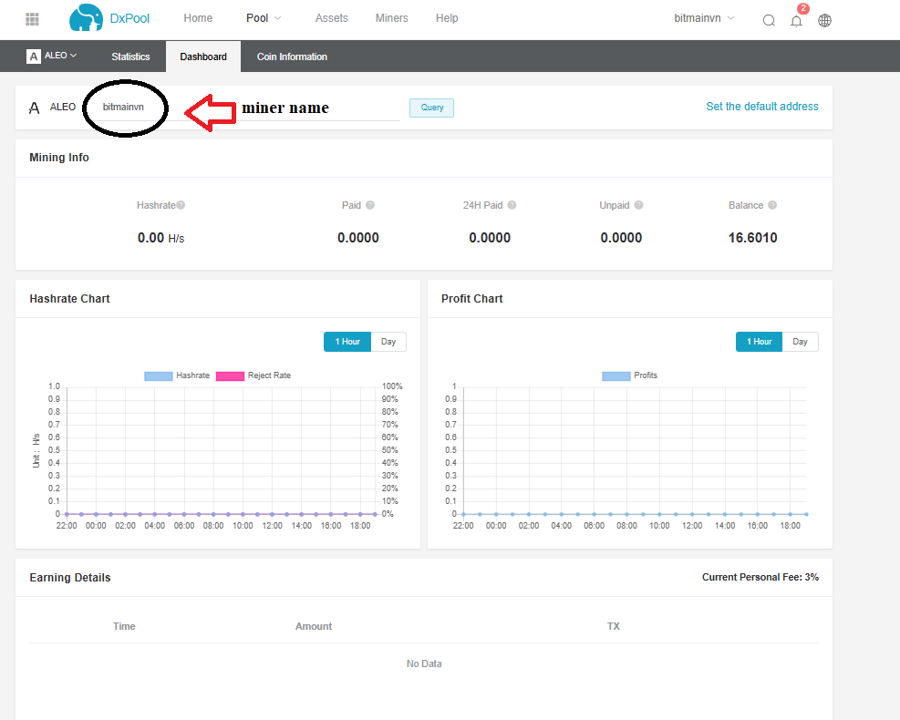Screen dimensions: 900x720
Task: Click the DxPool elephant logo
Action: (x=86, y=18)
